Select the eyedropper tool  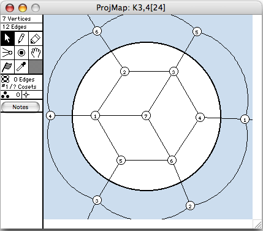tap(21, 67)
